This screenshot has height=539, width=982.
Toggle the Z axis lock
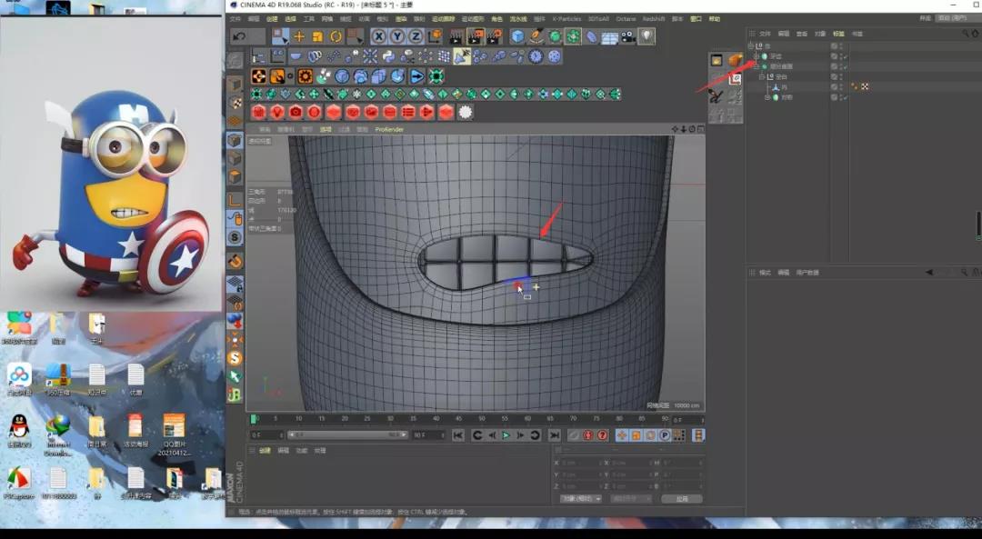tap(416, 36)
